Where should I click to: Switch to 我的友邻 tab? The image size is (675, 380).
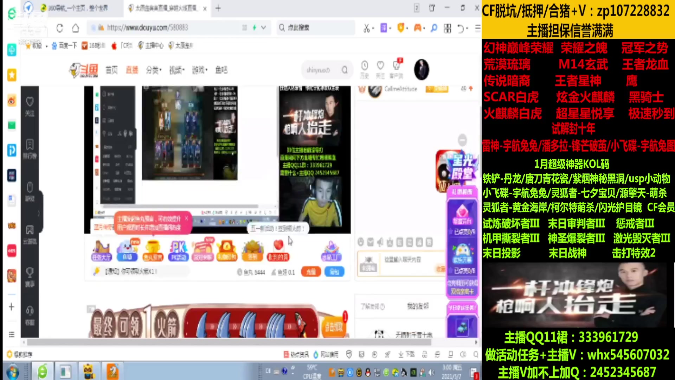(418, 306)
